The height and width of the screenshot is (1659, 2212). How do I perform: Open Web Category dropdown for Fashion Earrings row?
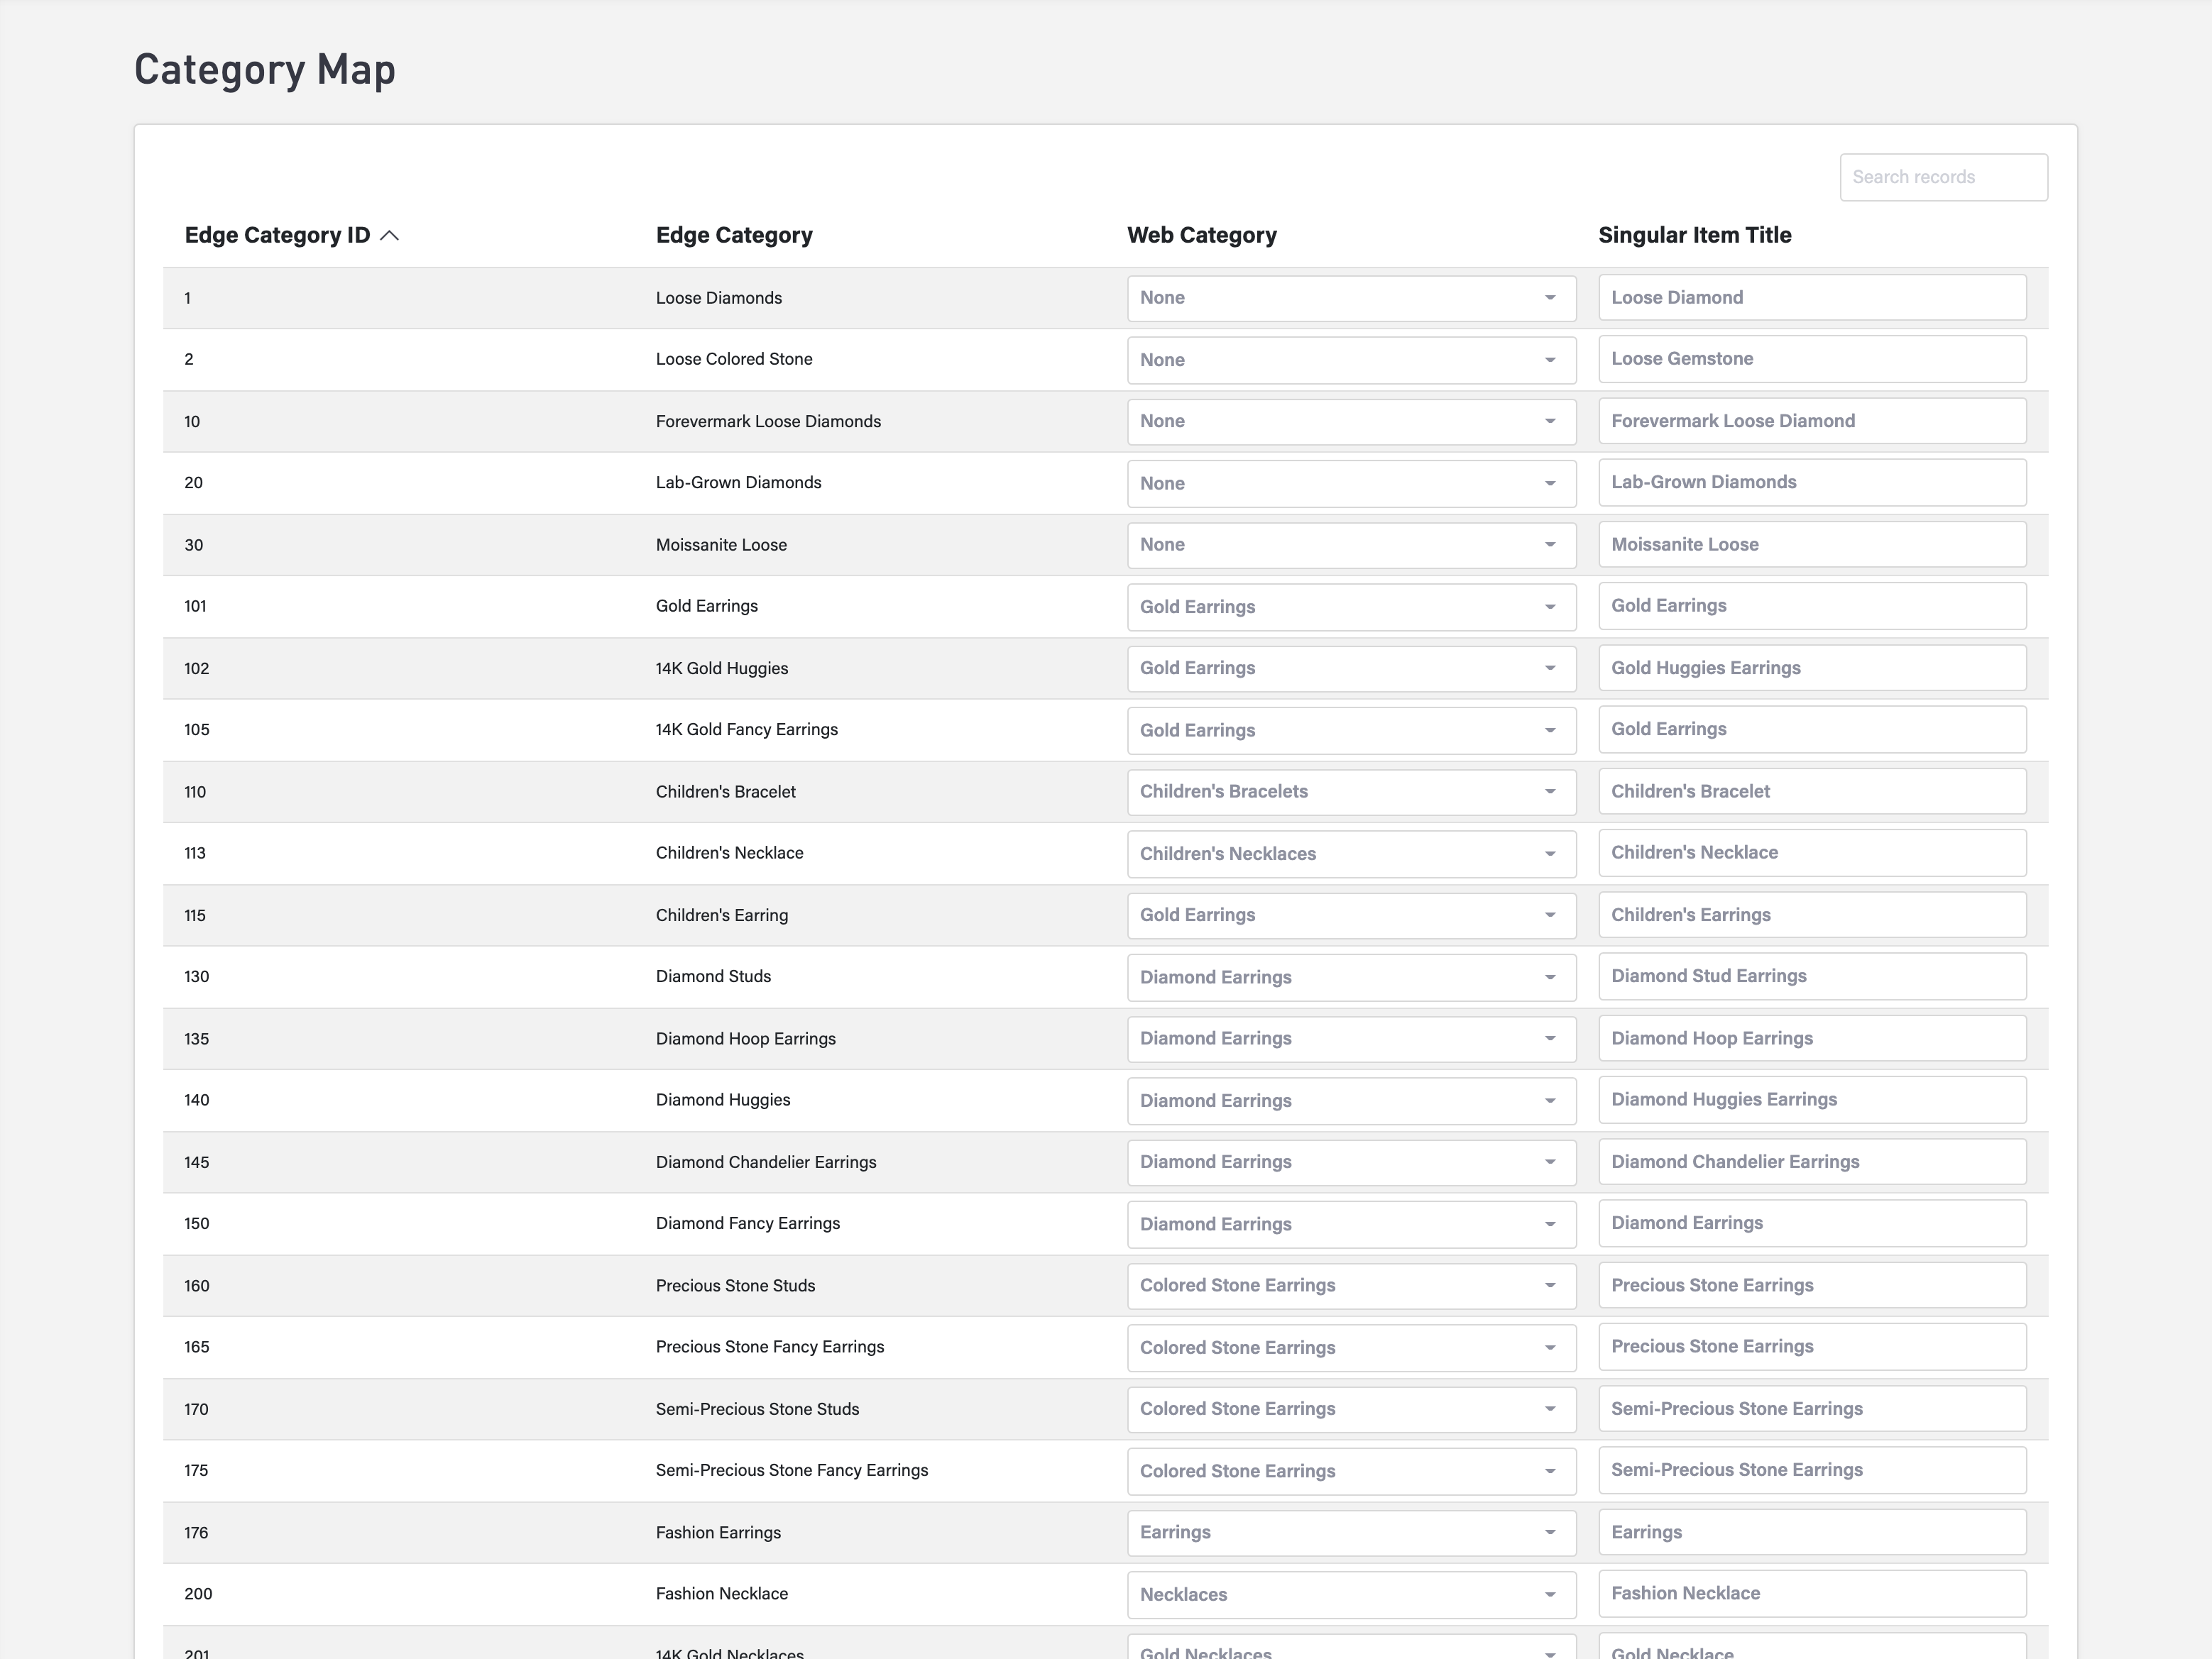pyautogui.click(x=1350, y=1533)
